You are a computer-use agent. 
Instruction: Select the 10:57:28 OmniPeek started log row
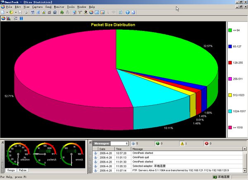pos(168,153)
